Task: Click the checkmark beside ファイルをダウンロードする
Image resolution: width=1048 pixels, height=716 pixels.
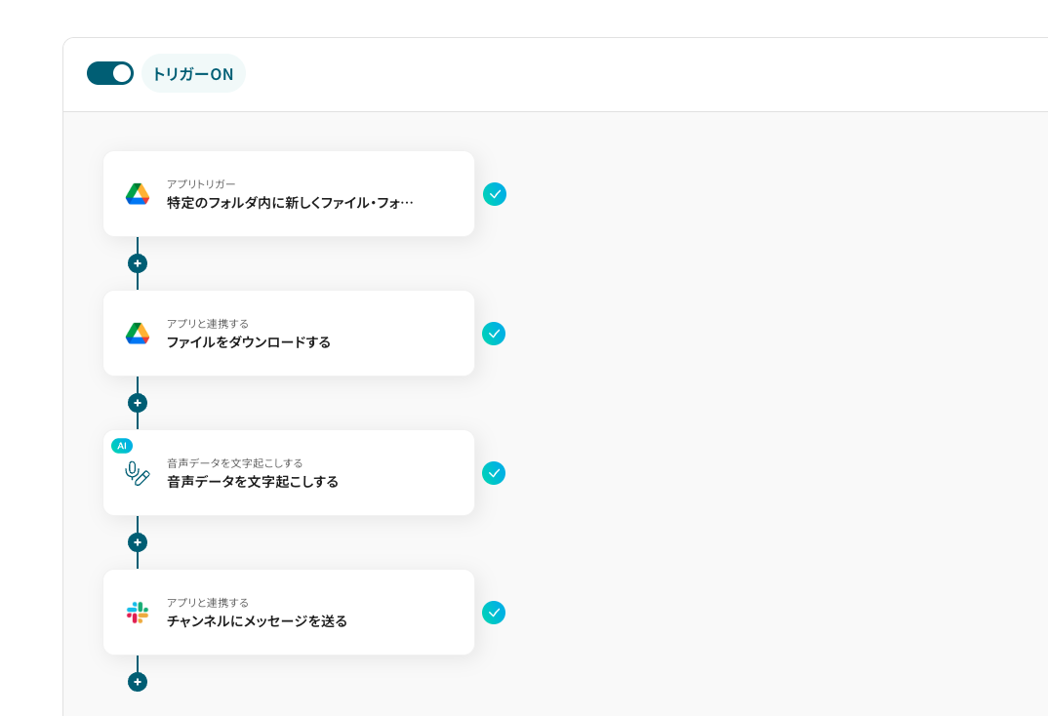Action: tap(494, 334)
